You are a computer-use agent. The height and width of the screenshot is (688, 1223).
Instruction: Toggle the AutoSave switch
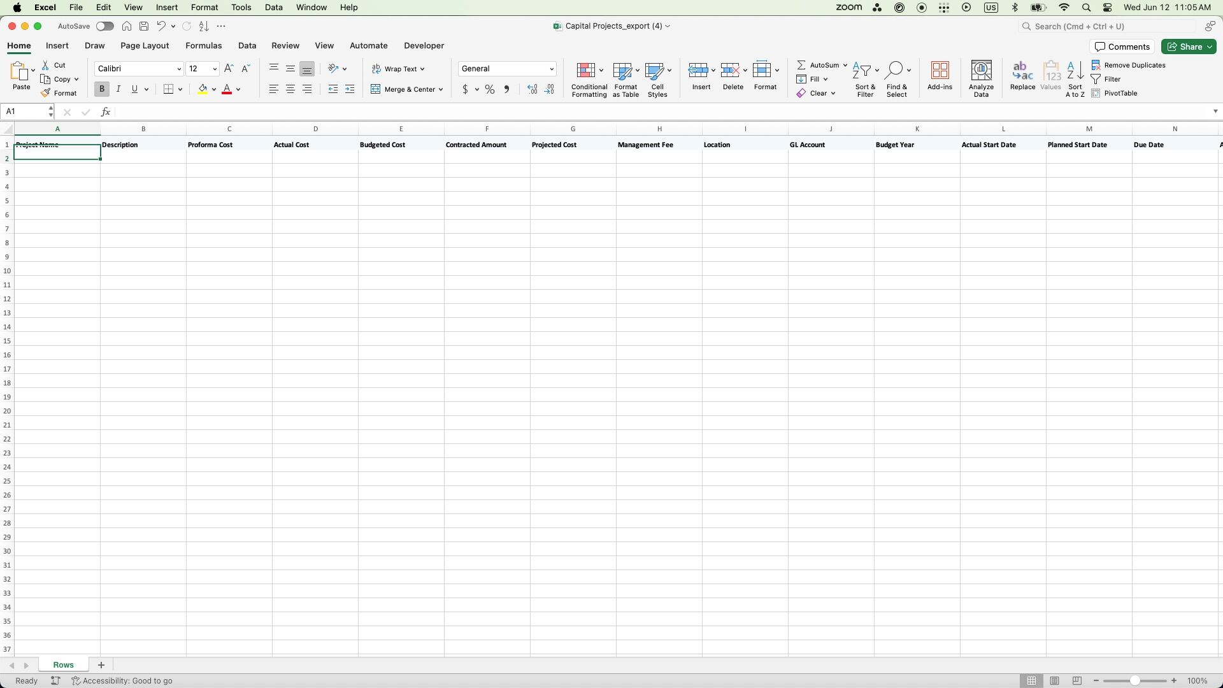click(x=104, y=26)
